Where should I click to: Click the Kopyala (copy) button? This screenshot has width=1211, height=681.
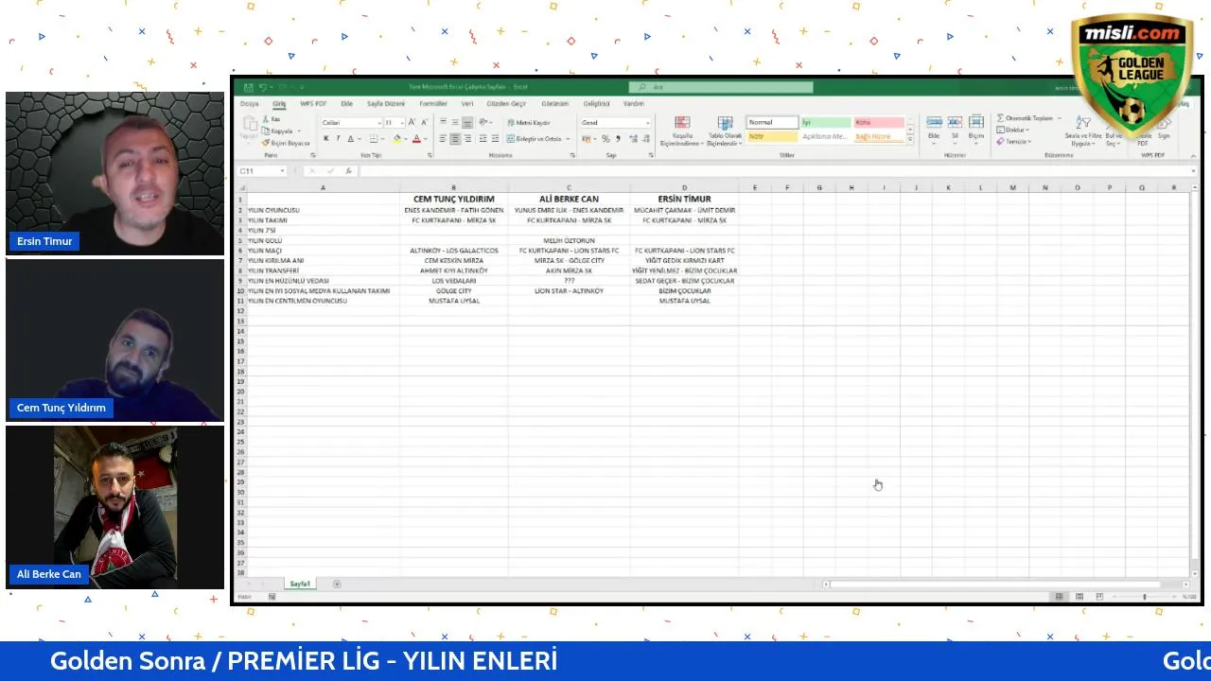click(x=278, y=131)
